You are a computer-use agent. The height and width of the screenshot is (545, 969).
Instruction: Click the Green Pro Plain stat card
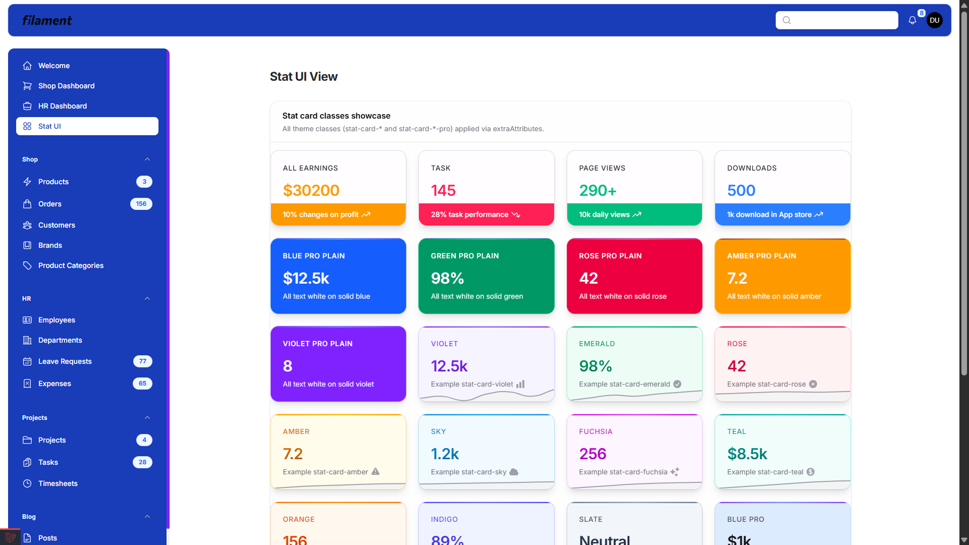(487, 276)
